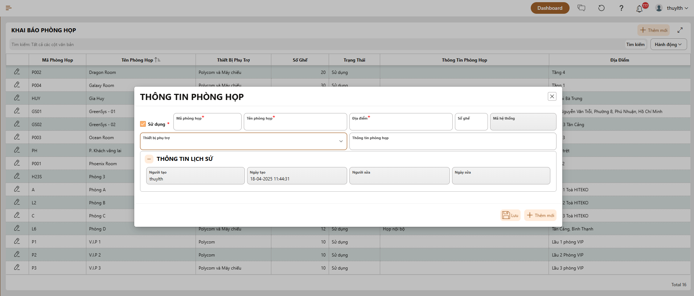The image size is (694, 296).
Task: Collapse Thông tin lịch sử section
Action: pos(149,159)
